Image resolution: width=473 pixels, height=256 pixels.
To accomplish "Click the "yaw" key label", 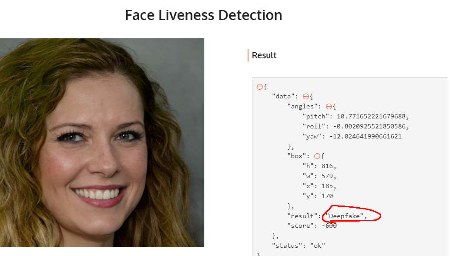I will 312,136.
